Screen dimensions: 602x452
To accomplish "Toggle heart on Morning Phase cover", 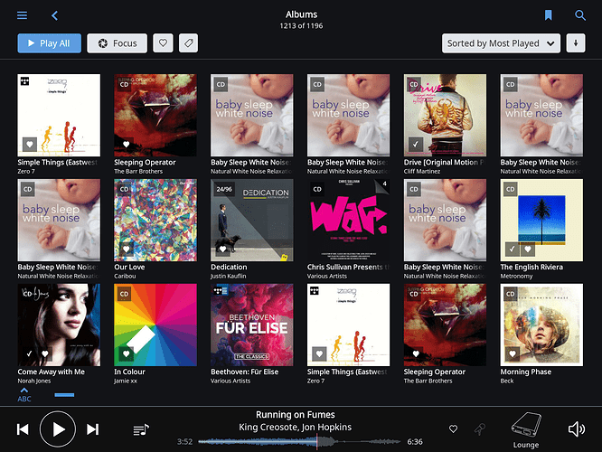I will pos(513,353).
